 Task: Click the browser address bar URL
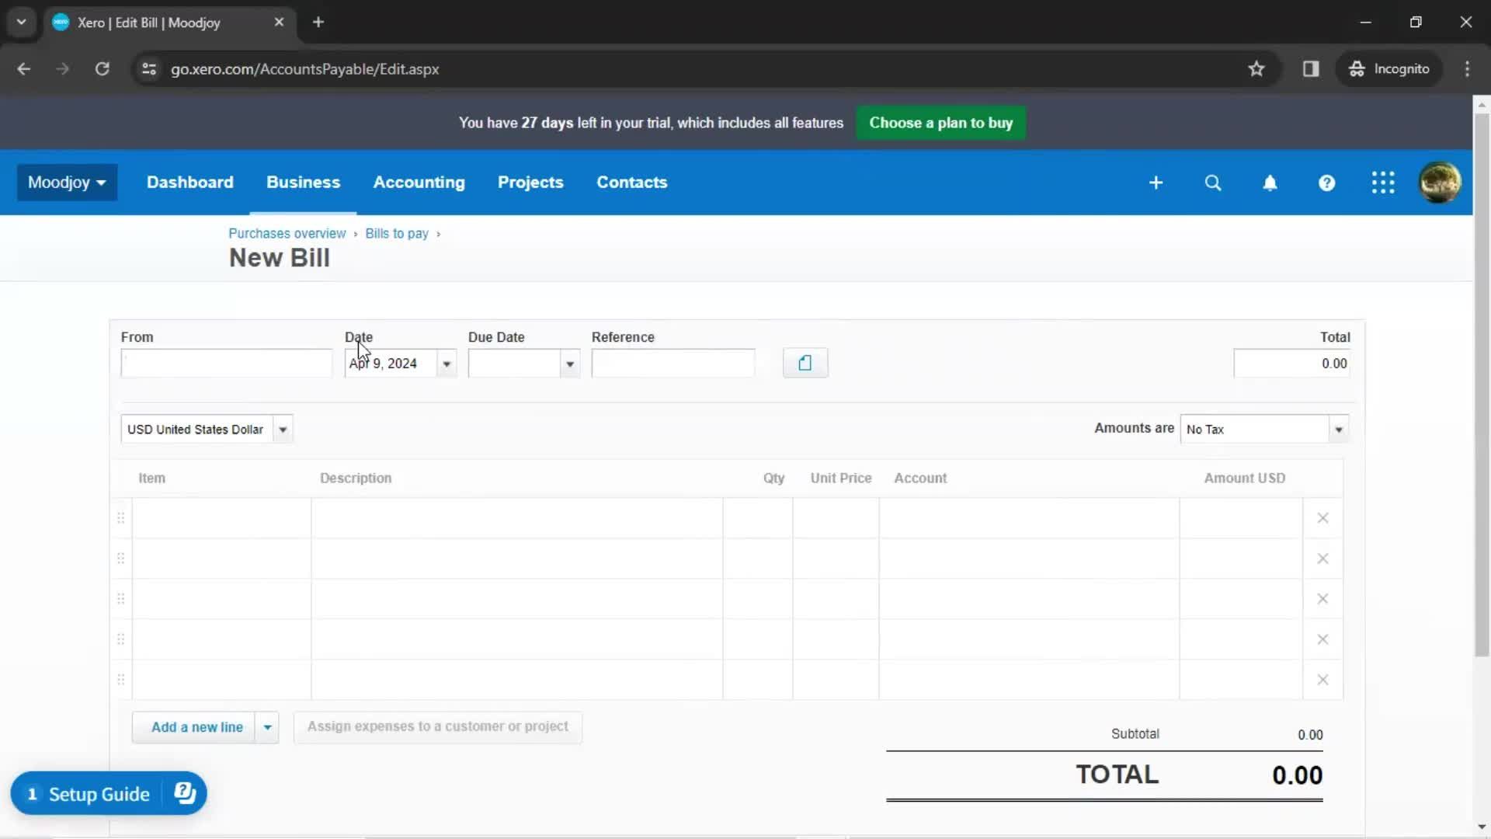pyautogui.click(x=305, y=69)
